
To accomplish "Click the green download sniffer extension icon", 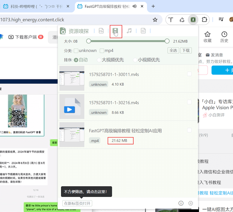I will tap(193, 20).
